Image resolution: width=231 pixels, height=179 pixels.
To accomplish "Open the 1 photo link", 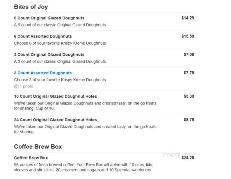I will point(26,86).
